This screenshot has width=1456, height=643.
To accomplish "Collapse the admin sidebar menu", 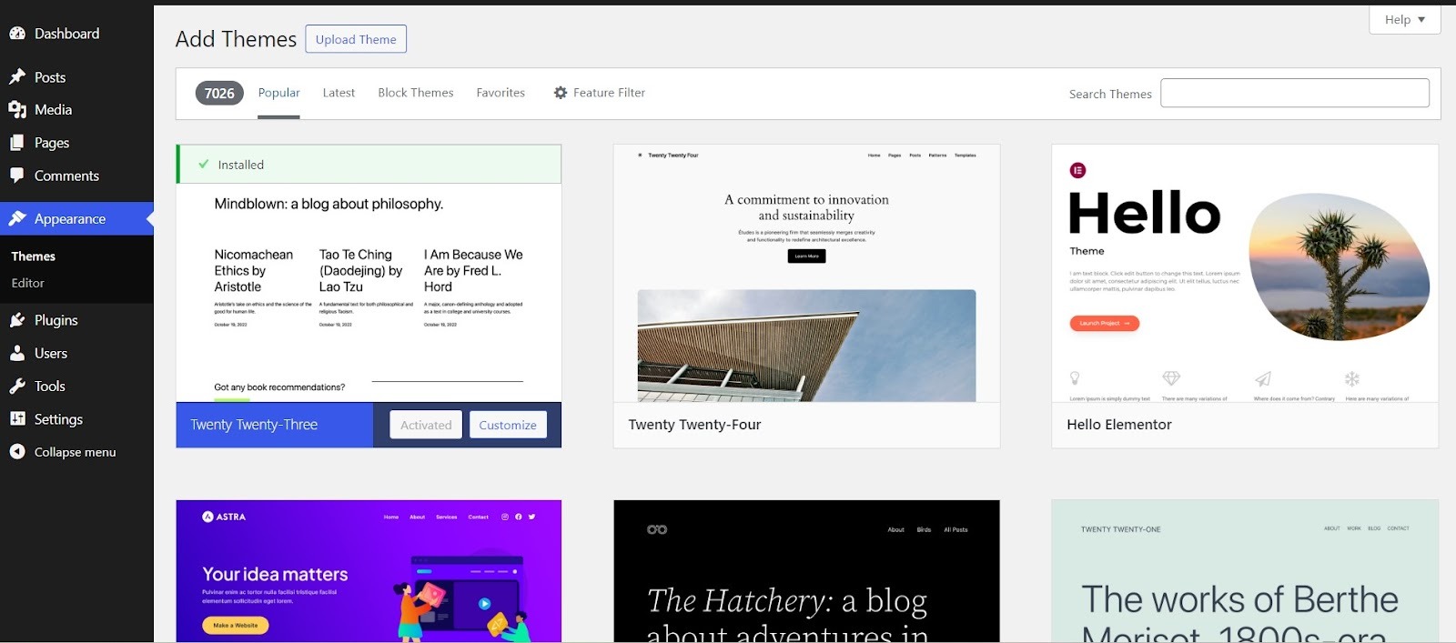I will (x=63, y=452).
